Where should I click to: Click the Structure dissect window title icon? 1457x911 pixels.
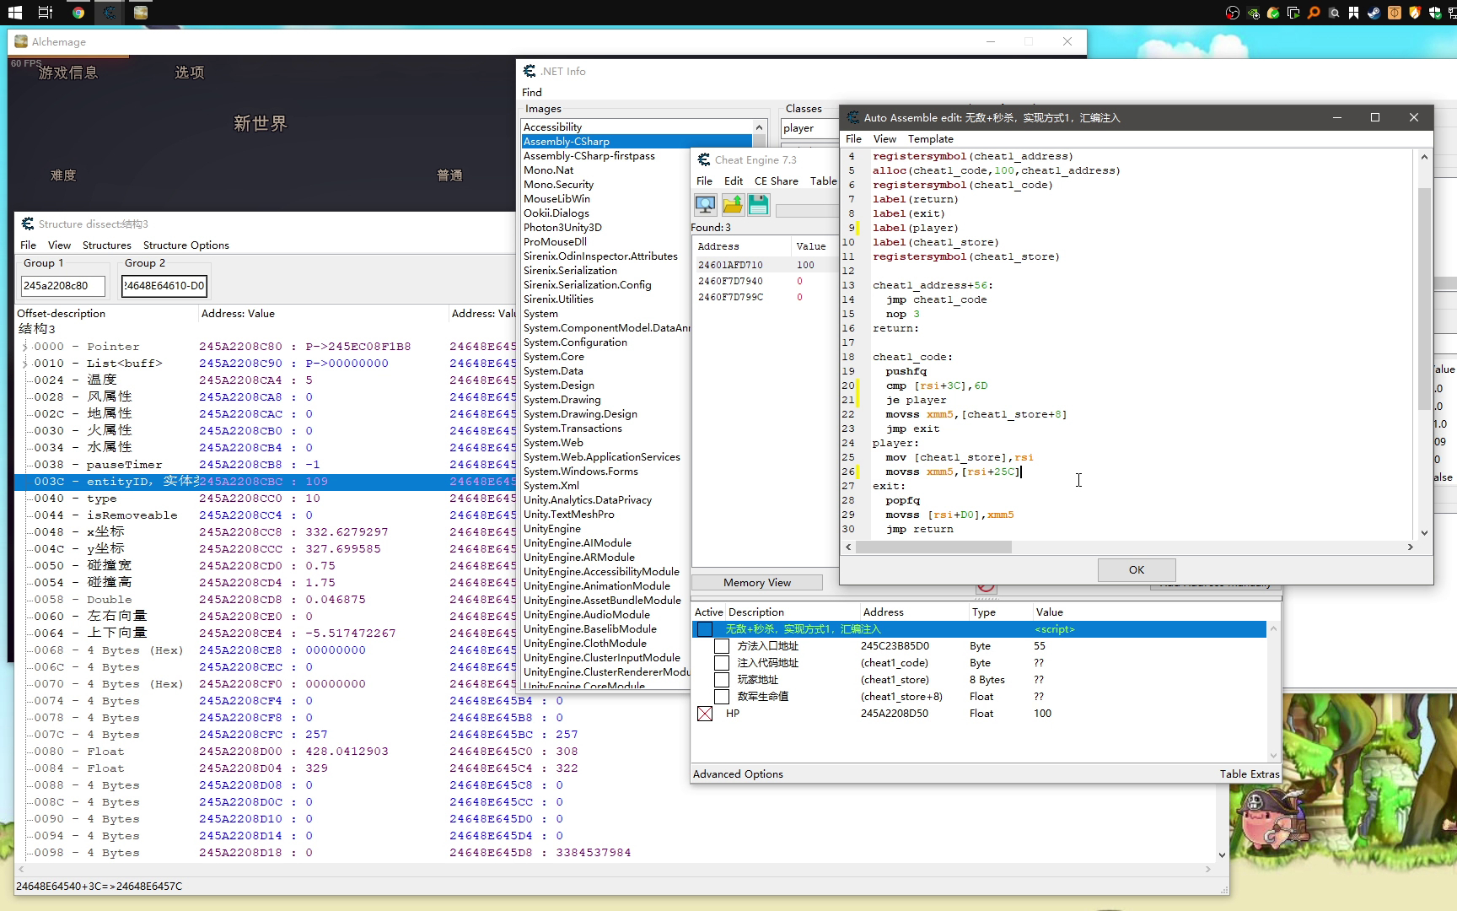click(x=28, y=224)
